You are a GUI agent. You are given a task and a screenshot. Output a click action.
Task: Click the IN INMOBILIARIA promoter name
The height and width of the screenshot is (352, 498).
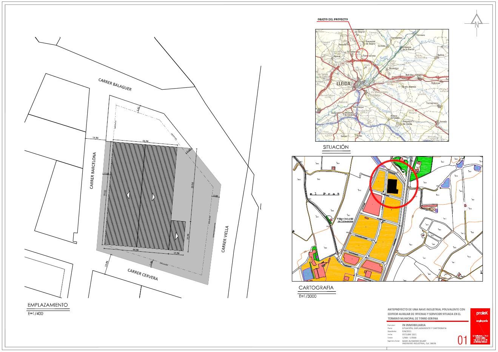coord(414,325)
